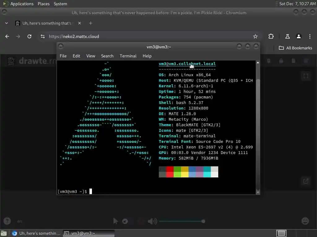Open the neko emoji smiley icon

[305, 221]
